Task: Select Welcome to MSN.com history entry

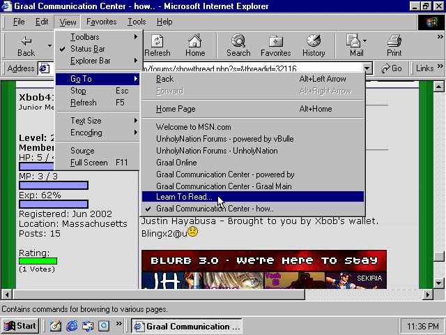Action: coord(253,127)
